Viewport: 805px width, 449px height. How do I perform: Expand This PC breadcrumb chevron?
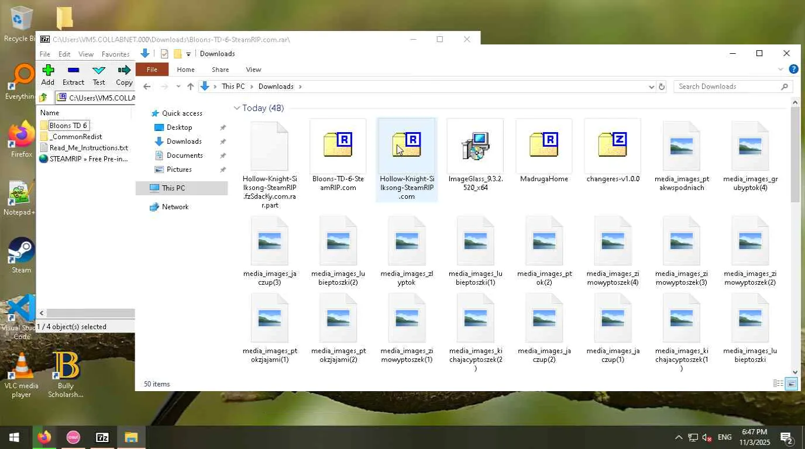(x=252, y=87)
